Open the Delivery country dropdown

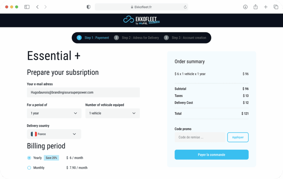54,134
